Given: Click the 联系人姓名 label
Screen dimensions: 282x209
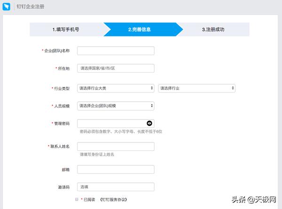Looking at the screenshot, I should 60,147.
